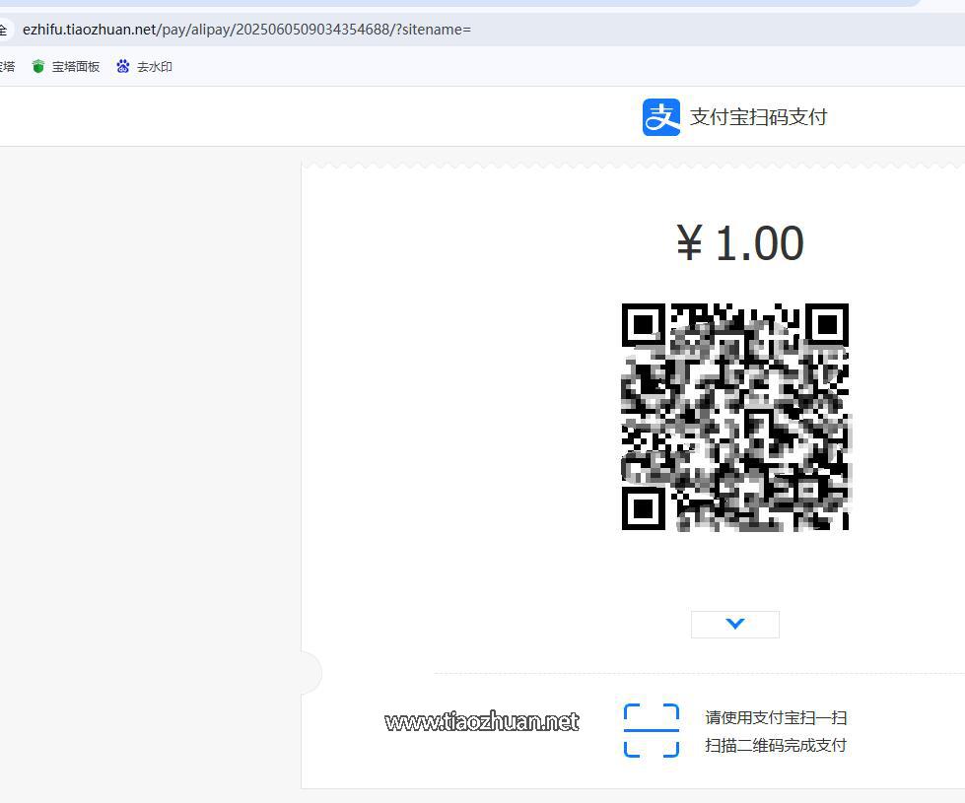
Task: Click the browser address bar URL
Action: coord(246,30)
